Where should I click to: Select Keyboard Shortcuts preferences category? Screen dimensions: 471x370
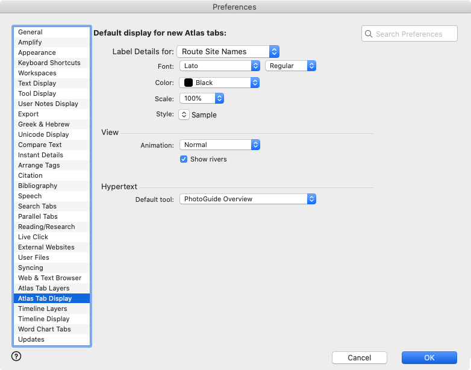pos(49,63)
